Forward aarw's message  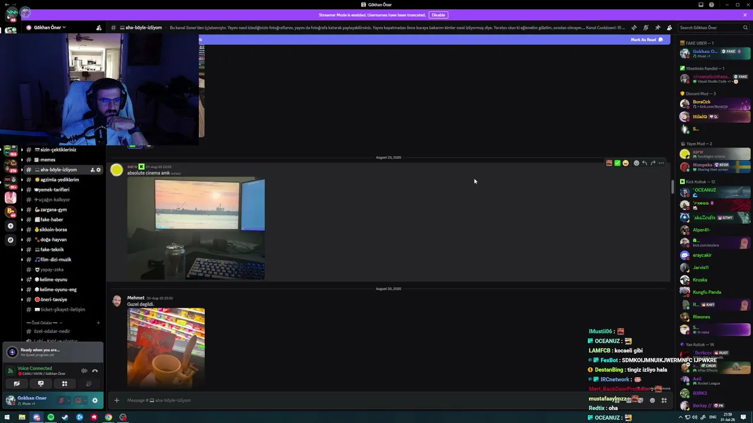tap(653, 163)
